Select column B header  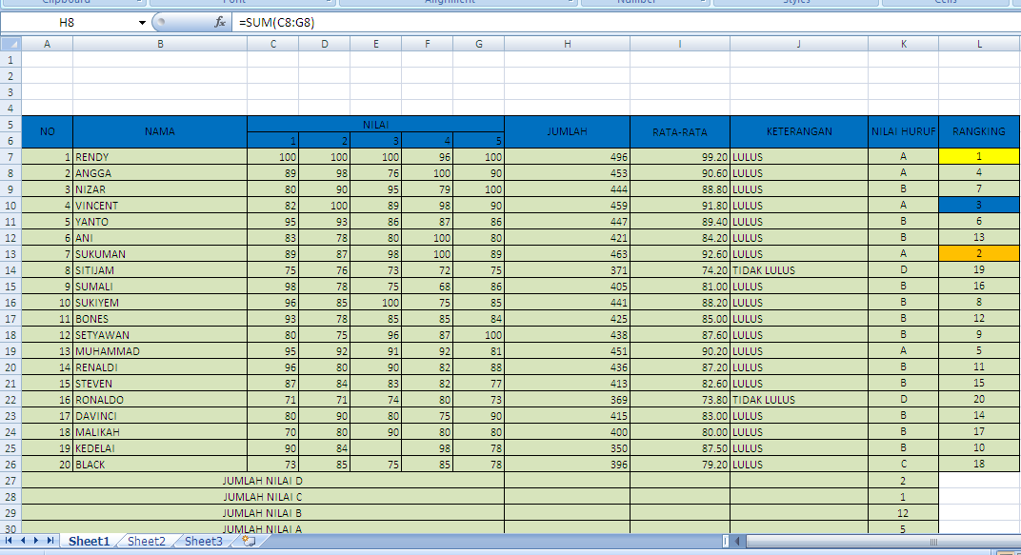click(160, 44)
